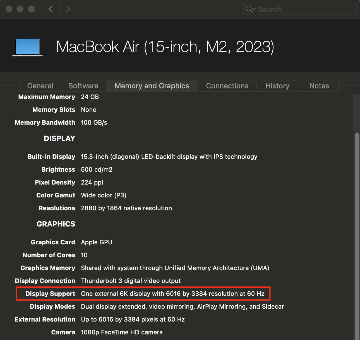The width and height of the screenshot is (360, 340).
Task: Click the 2880 by 1864 native resolution text
Action: [x=126, y=208]
